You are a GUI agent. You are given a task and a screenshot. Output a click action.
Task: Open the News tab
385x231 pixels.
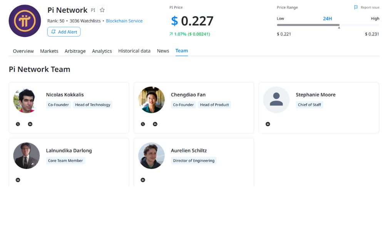coord(163,50)
